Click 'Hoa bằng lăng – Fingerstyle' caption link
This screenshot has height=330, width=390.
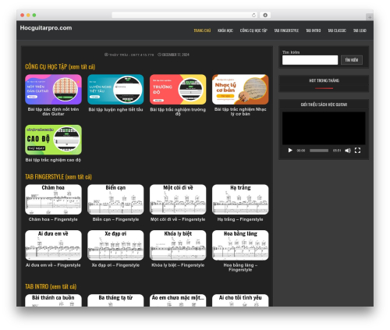pyautogui.click(x=240, y=268)
